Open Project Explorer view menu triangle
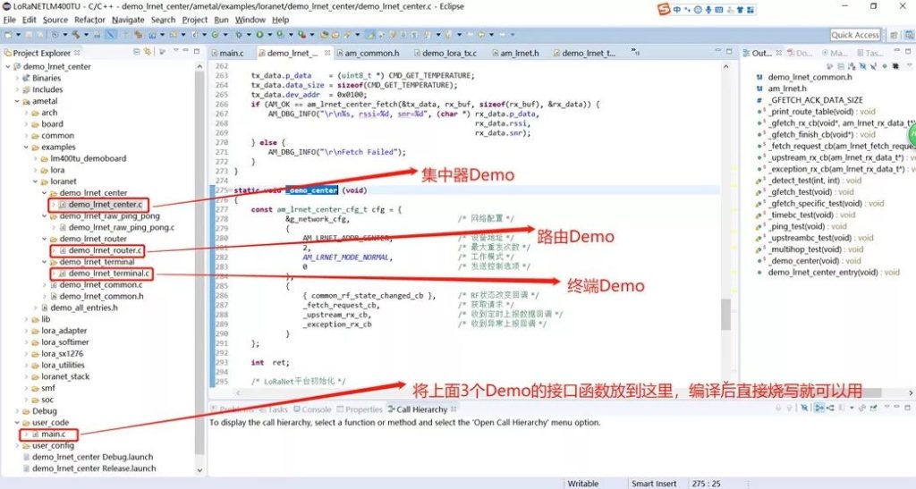This screenshot has height=489, width=916. 175,50
